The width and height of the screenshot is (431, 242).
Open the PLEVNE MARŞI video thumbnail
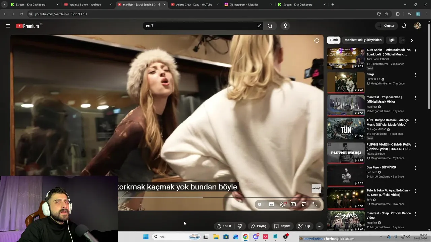(346, 153)
